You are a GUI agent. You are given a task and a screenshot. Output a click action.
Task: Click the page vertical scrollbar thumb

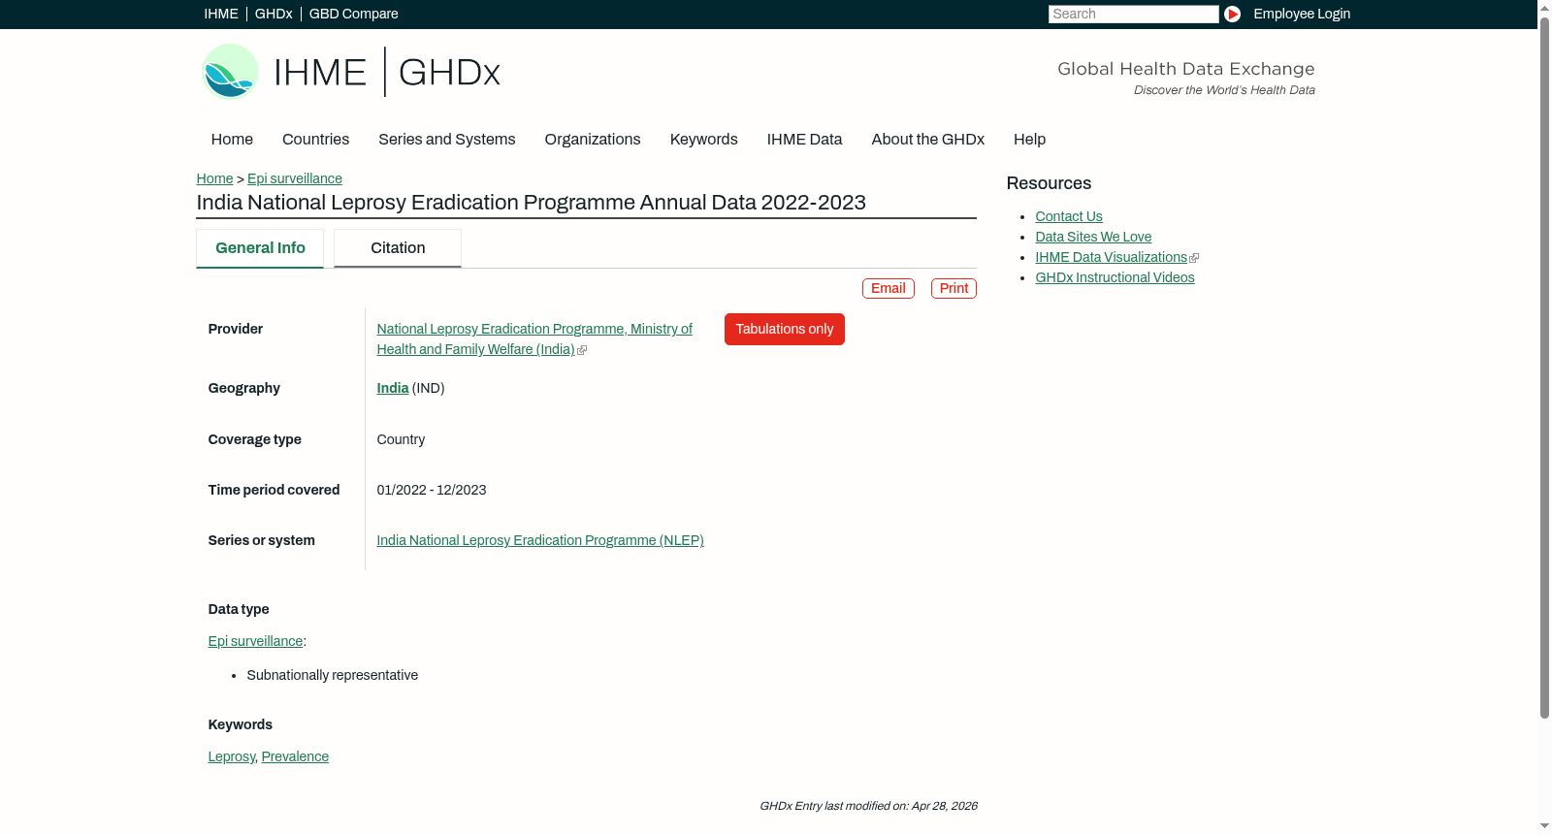tap(1544, 369)
